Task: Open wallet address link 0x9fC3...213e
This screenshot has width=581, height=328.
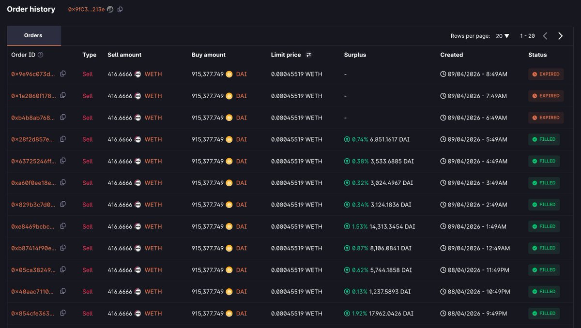Action: [x=86, y=9]
